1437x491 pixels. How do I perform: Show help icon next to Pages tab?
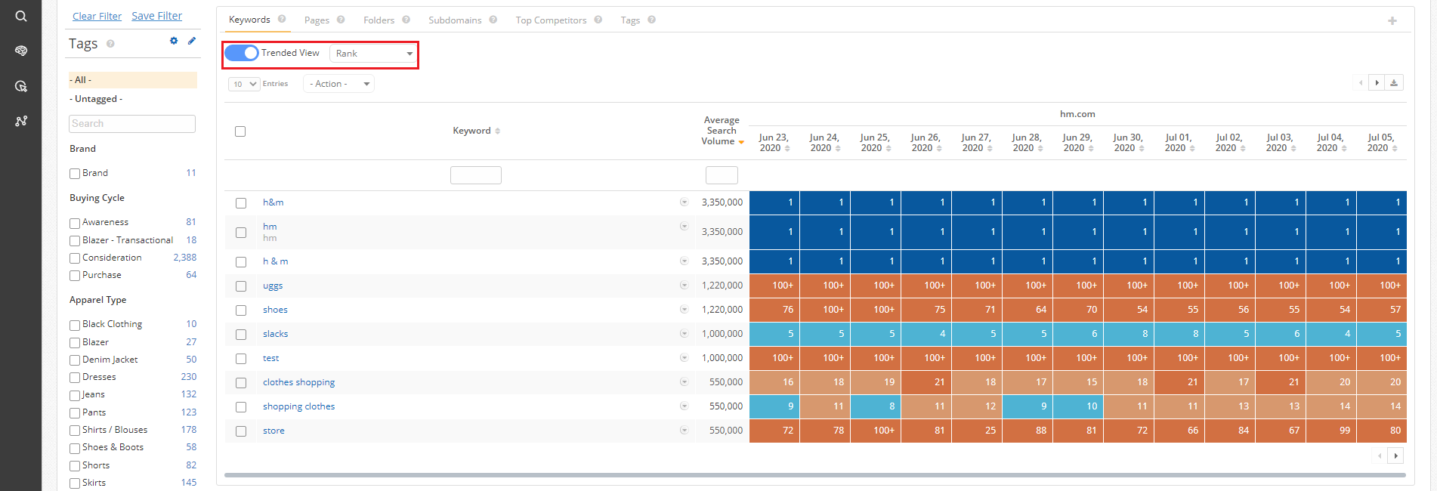coord(341,20)
